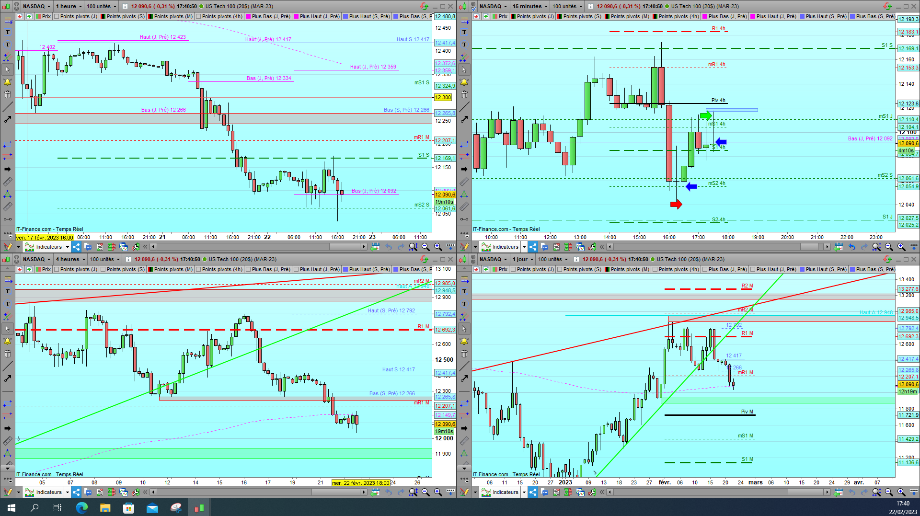The width and height of the screenshot is (920, 516).
Task: Open NASDAQ instrument dropdown in 15 minutes chart
Action: 494,6
